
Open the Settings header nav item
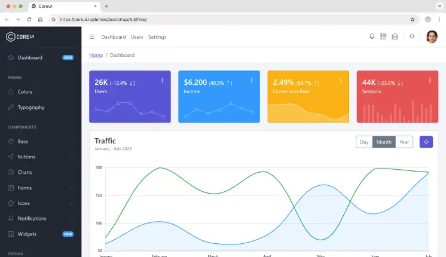pos(157,37)
